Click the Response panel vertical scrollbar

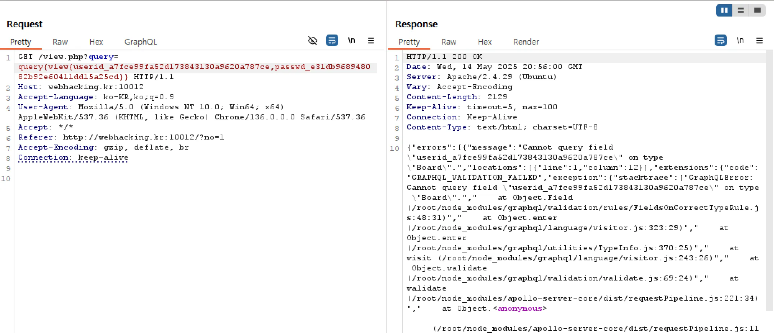[769, 180]
